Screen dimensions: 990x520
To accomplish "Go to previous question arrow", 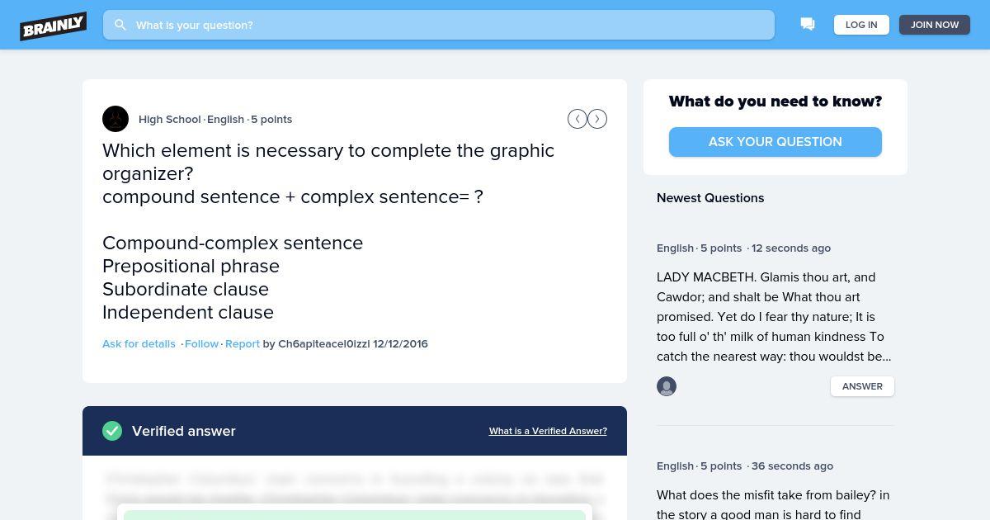I will pos(577,119).
